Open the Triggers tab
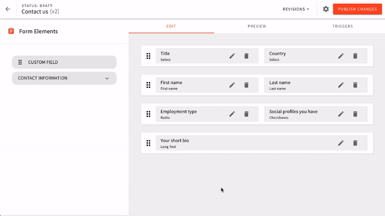The height and width of the screenshot is (216, 385). coord(342,26)
